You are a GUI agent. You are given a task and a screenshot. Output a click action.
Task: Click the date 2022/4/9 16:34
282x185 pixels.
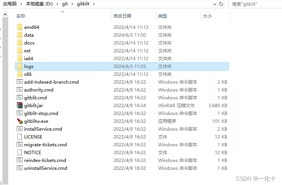point(130,105)
